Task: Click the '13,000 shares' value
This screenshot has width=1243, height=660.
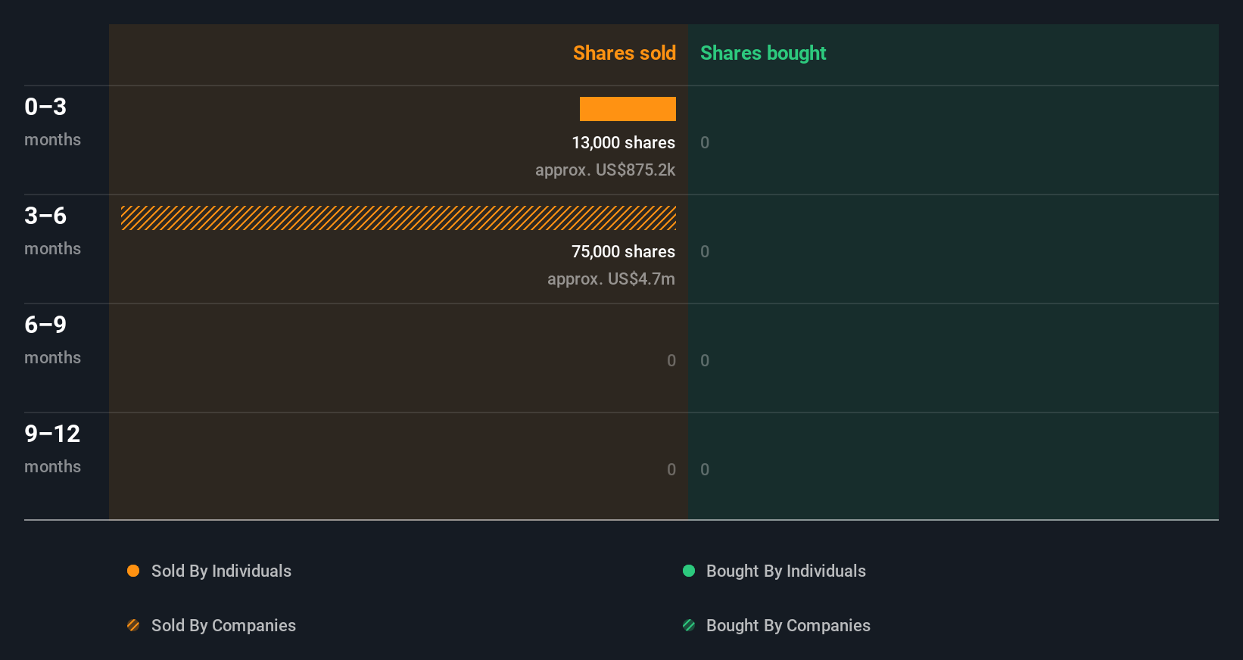Action: (x=623, y=142)
